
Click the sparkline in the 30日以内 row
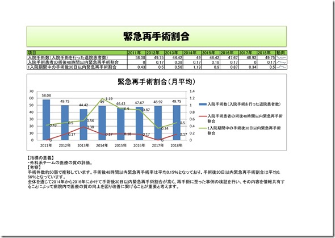tap(281, 67)
